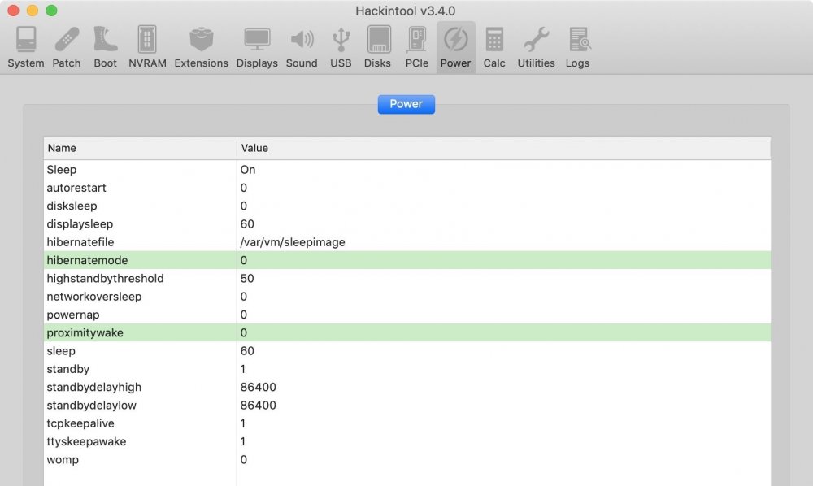The height and width of the screenshot is (486, 813).
Task: Click the Value column header
Action: click(504, 148)
